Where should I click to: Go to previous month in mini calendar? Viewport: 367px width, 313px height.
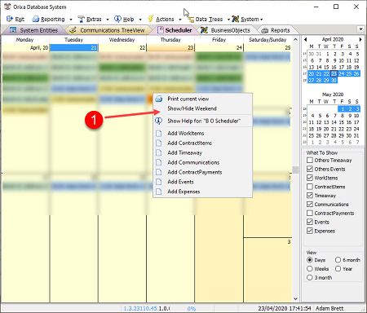pyautogui.click(x=305, y=39)
